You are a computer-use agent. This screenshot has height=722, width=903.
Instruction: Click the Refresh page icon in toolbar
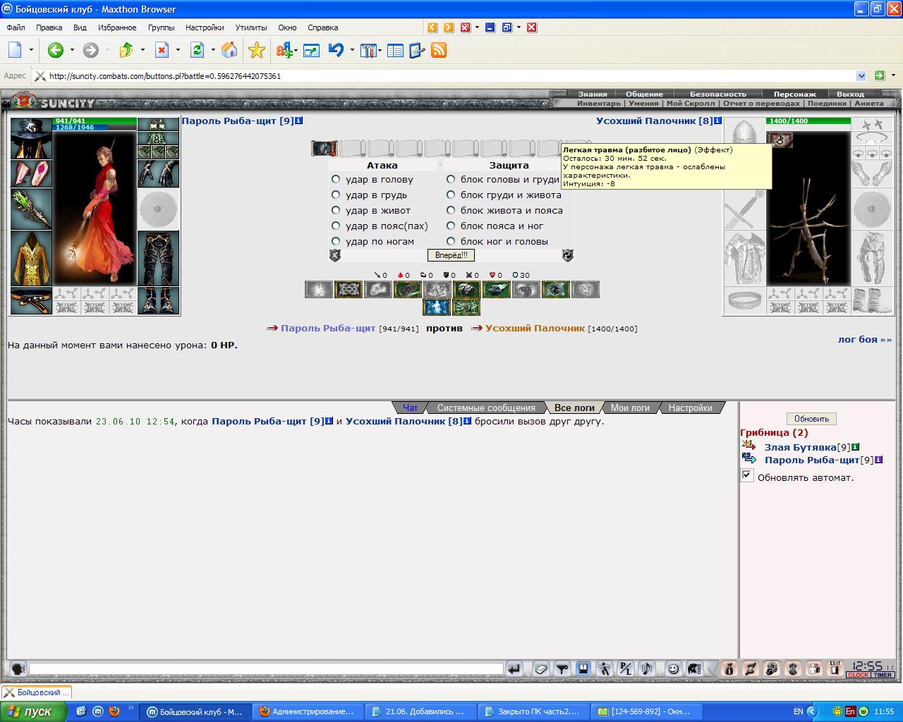(197, 50)
